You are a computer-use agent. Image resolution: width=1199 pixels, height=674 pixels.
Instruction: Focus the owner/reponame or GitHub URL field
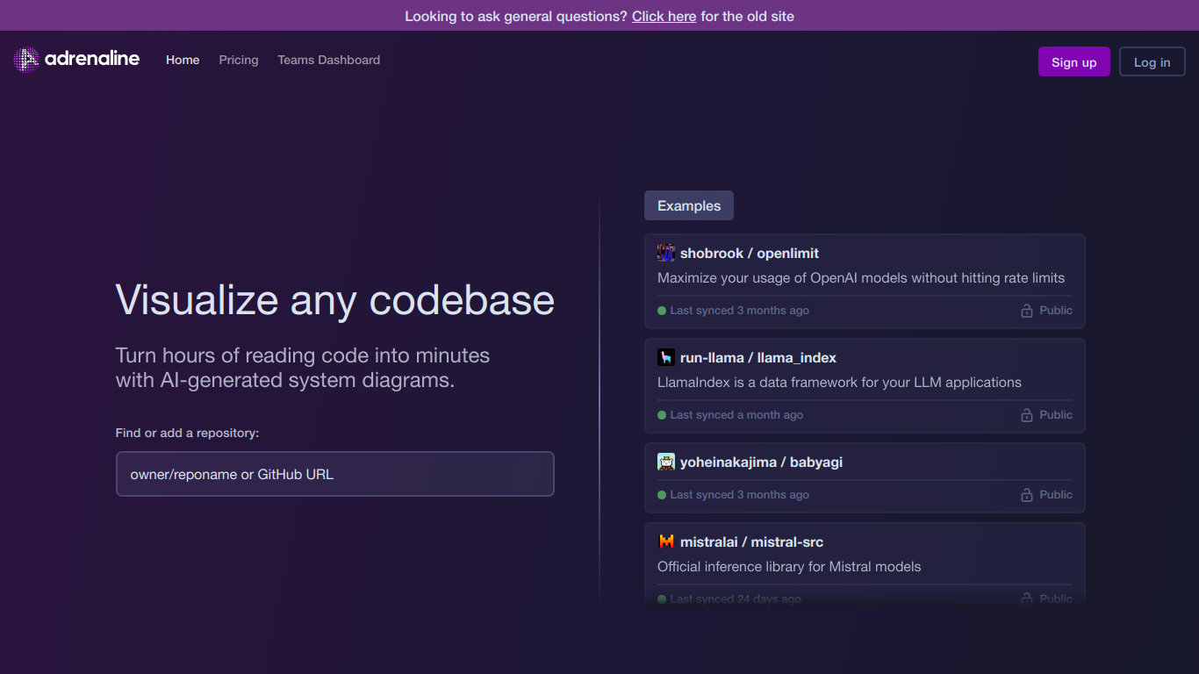click(335, 474)
